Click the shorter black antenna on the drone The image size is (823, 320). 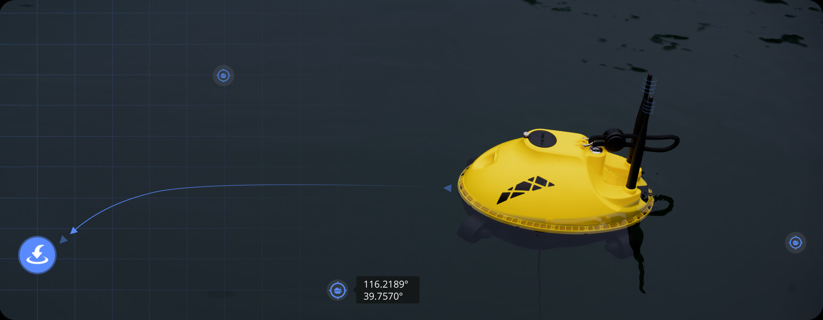pos(640,142)
